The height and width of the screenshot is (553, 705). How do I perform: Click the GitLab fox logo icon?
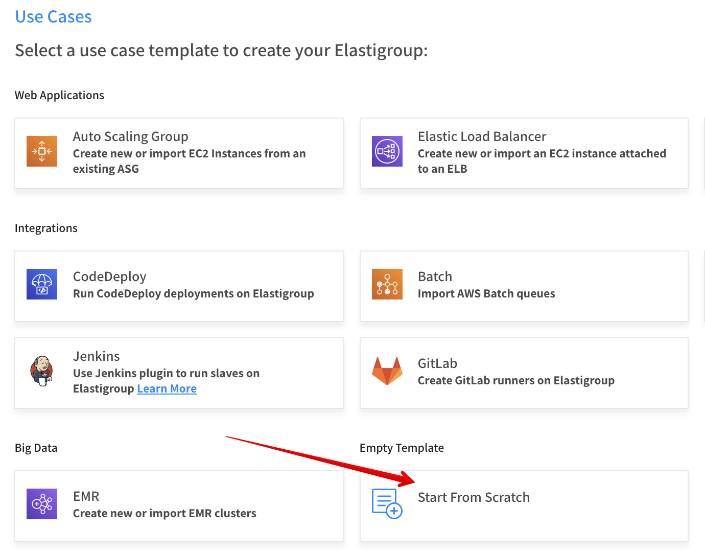click(x=387, y=371)
